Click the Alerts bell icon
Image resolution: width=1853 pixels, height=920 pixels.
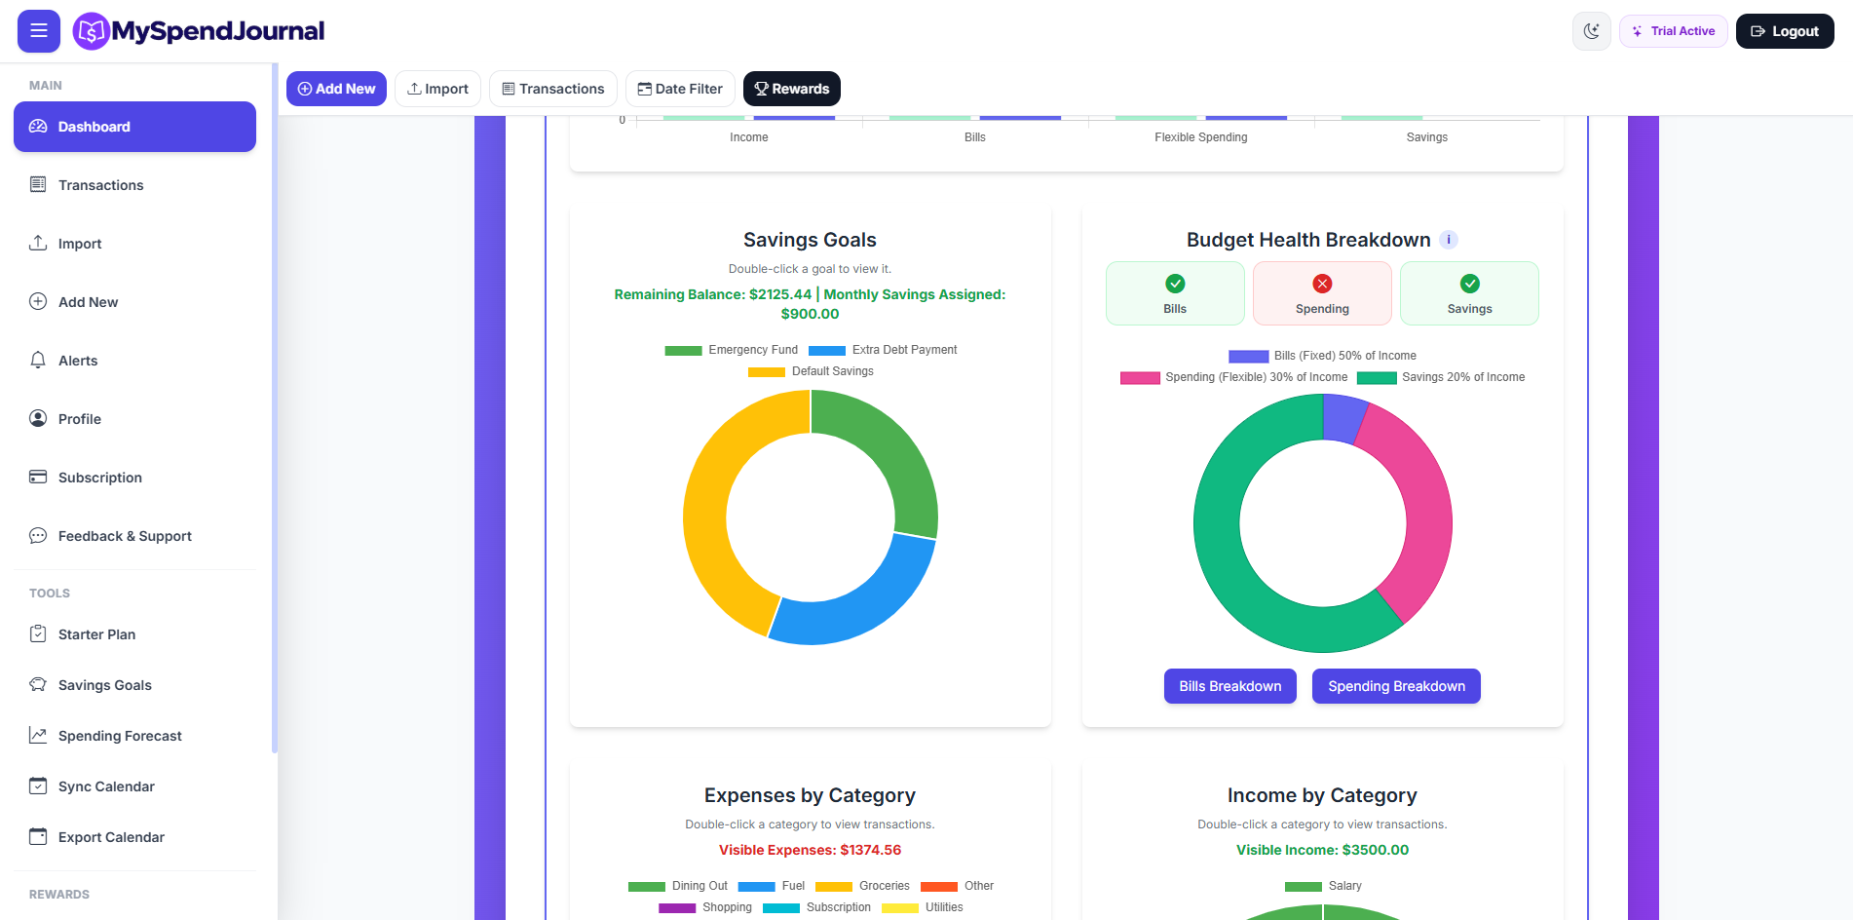tap(38, 360)
